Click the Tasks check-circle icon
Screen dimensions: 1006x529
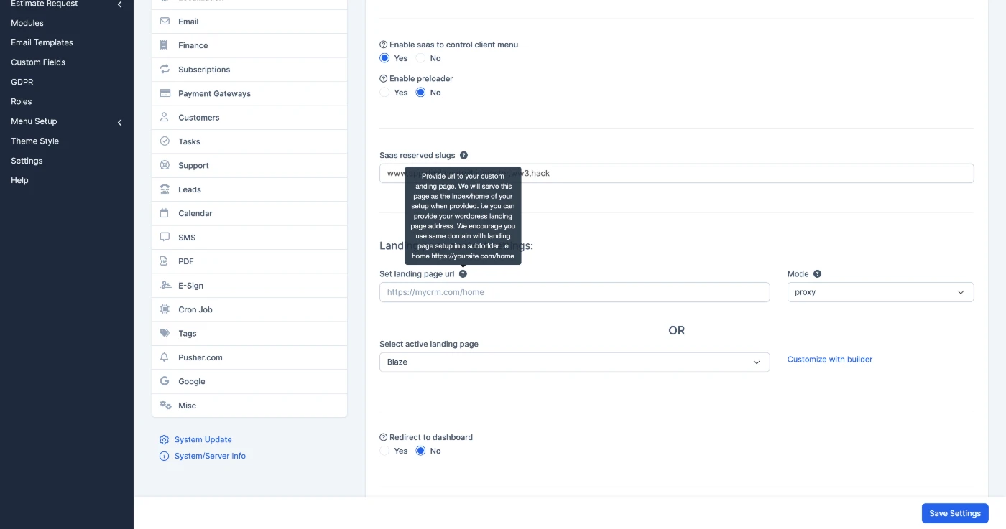(165, 141)
